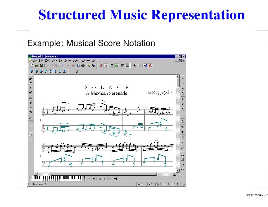Stop playback with the square button
The image size is (268, 207).
pyautogui.click(x=100, y=179)
